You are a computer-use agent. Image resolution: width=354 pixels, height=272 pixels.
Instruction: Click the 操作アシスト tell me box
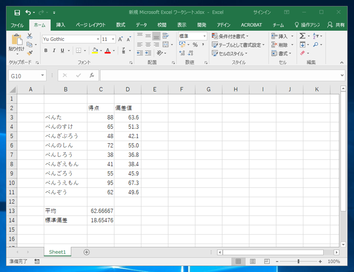tap(307, 25)
